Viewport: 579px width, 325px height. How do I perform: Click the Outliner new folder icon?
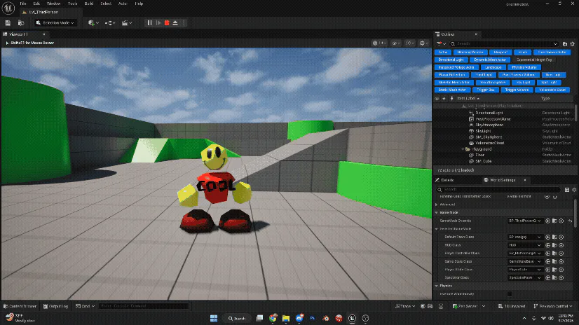tap(564, 44)
